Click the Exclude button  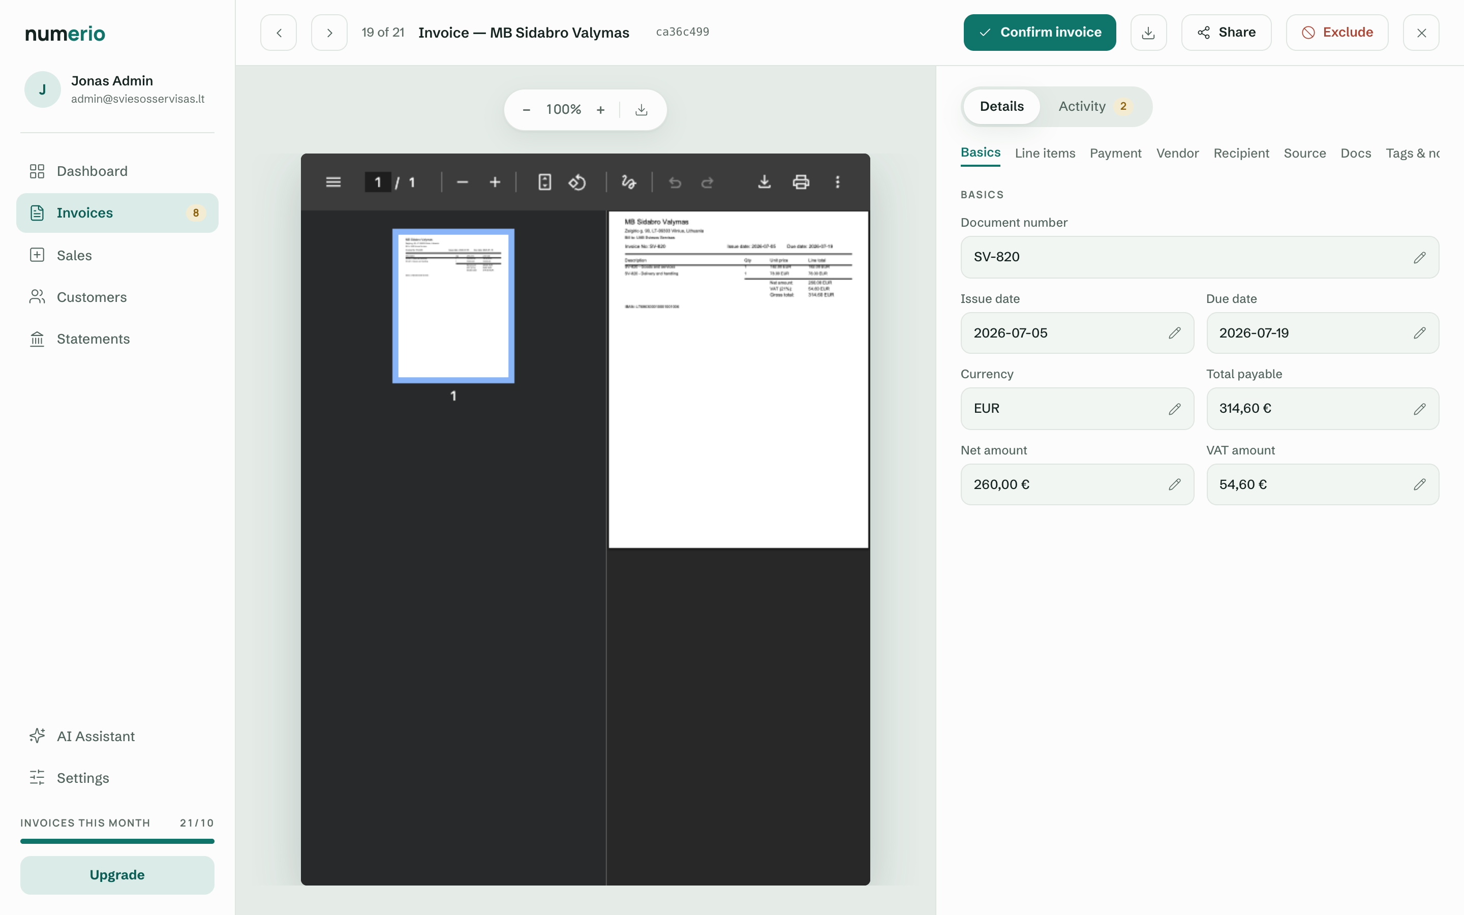1337,33
